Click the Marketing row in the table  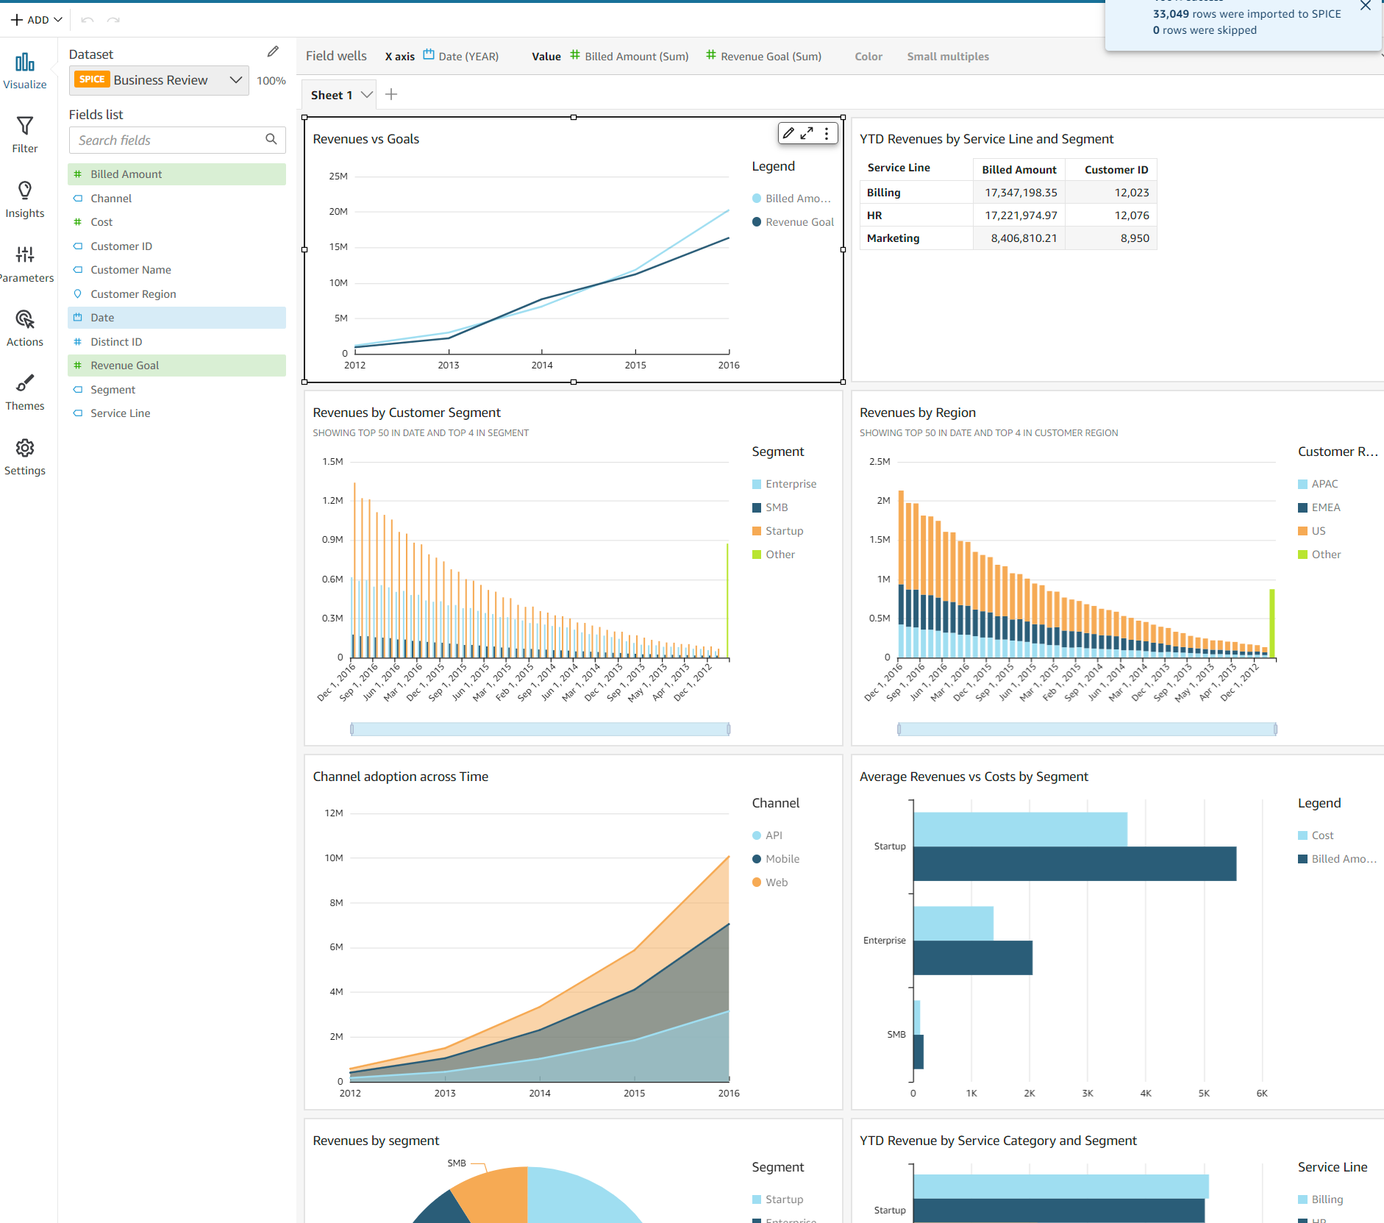point(1008,238)
